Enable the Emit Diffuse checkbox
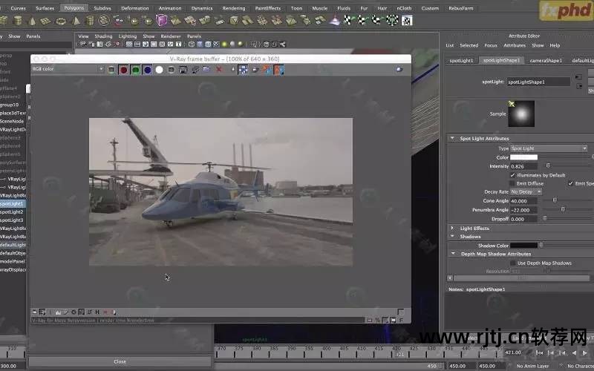This screenshot has height=371, width=594. tap(512, 183)
